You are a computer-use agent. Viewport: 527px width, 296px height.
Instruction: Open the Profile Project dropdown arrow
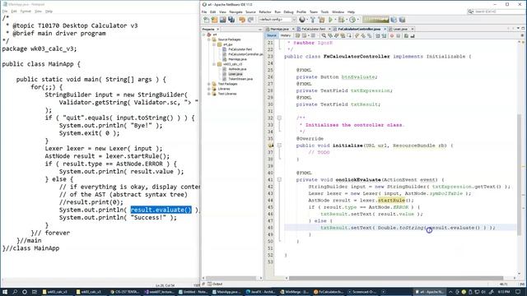tap(357, 20)
